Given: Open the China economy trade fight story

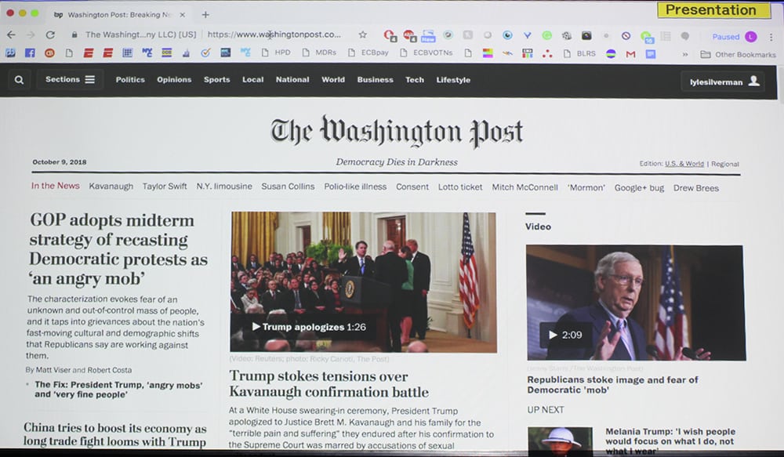Looking at the screenshot, I should tap(115, 434).
